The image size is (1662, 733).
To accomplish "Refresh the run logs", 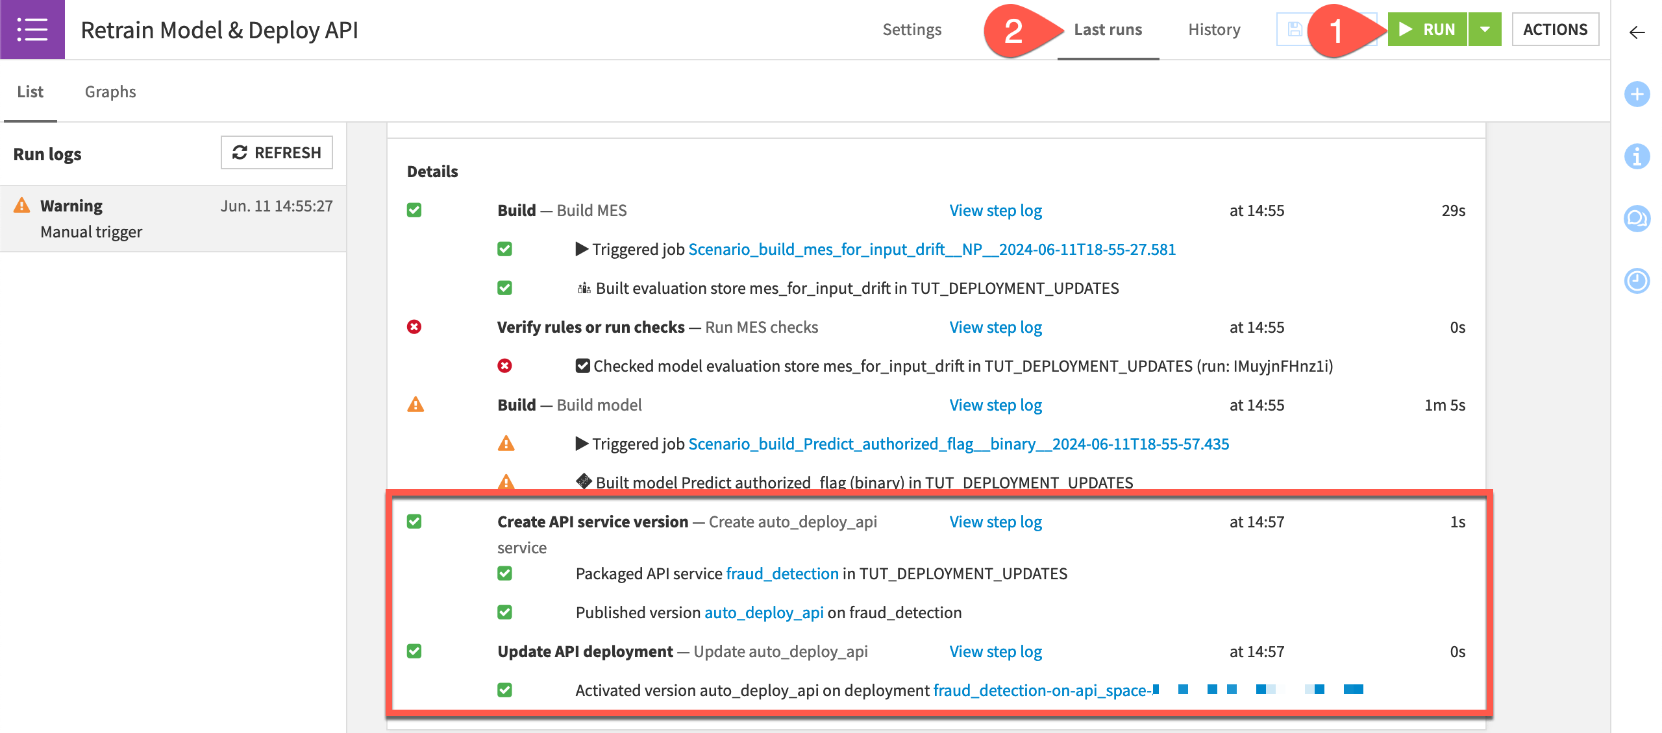I will pyautogui.click(x=277, y=152).
